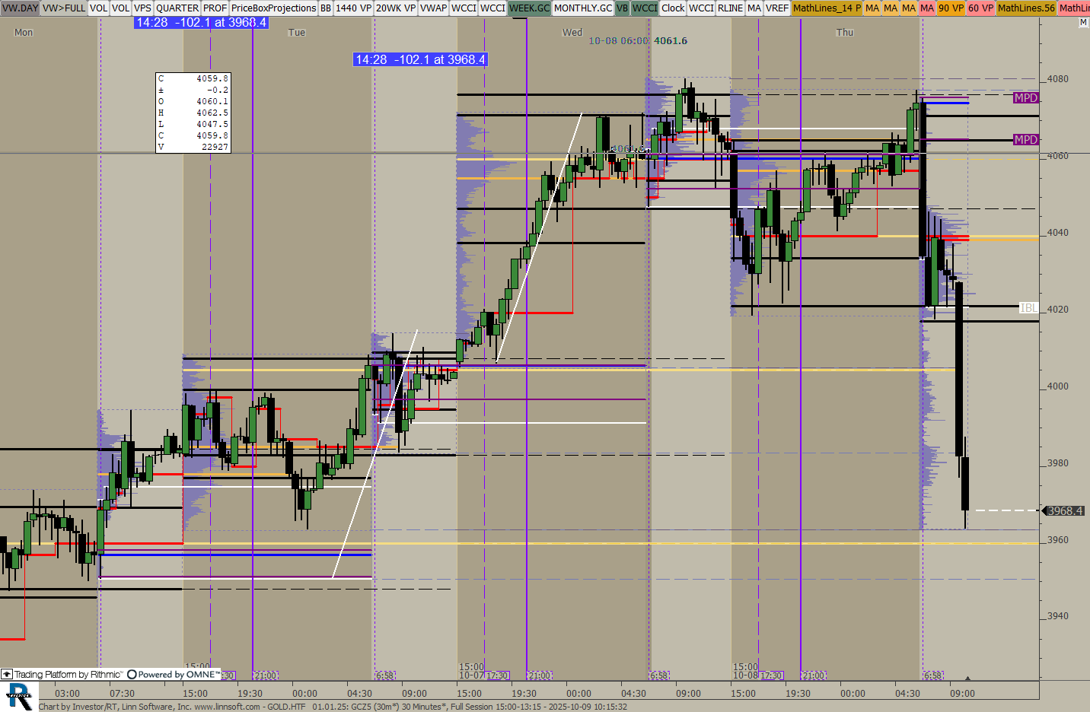Toggle the BB indicator button
1090x712 pixels.
(326, 8)
